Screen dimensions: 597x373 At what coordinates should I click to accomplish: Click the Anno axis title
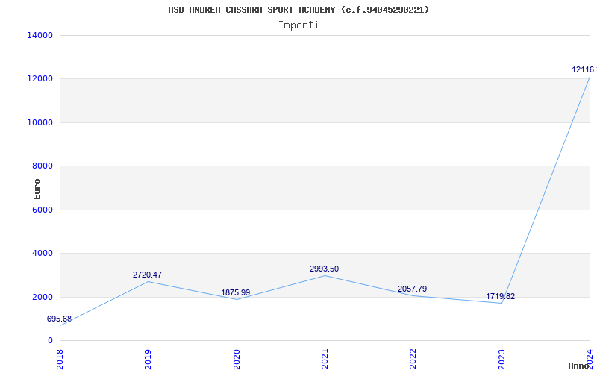click(x=578, y=366)
